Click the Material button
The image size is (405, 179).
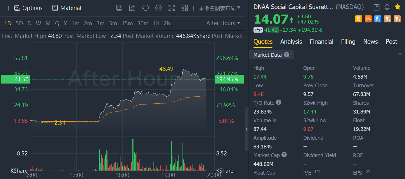click(x=67, y=8)
